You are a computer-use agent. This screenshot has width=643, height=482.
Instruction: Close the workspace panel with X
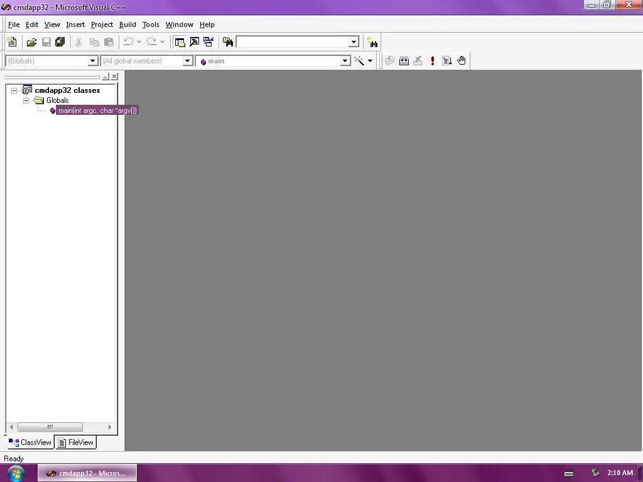114,77
